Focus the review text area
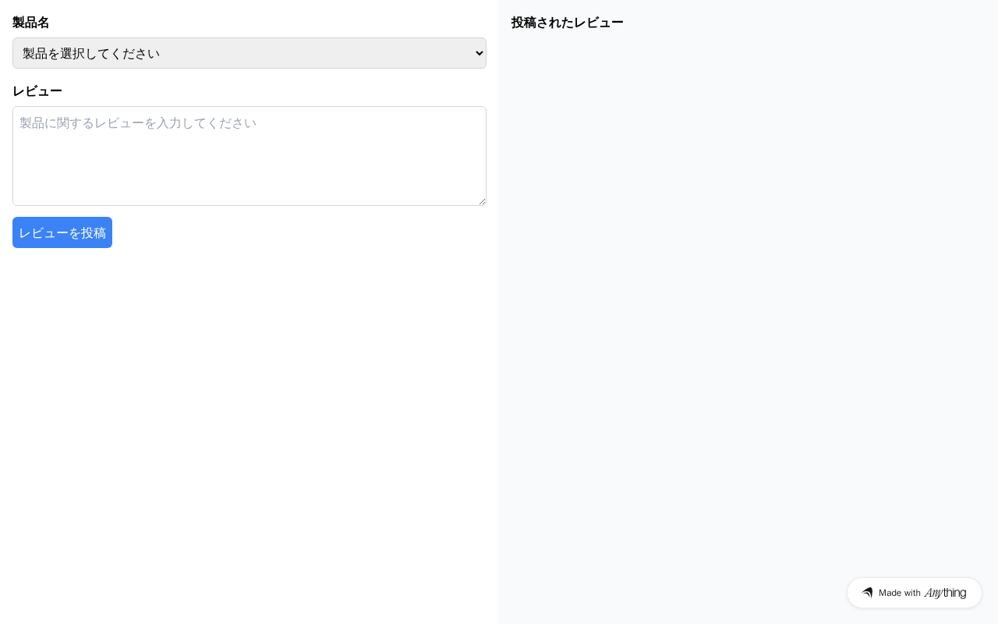The height and width of the screenshot is (624, 998). point(249,156)
